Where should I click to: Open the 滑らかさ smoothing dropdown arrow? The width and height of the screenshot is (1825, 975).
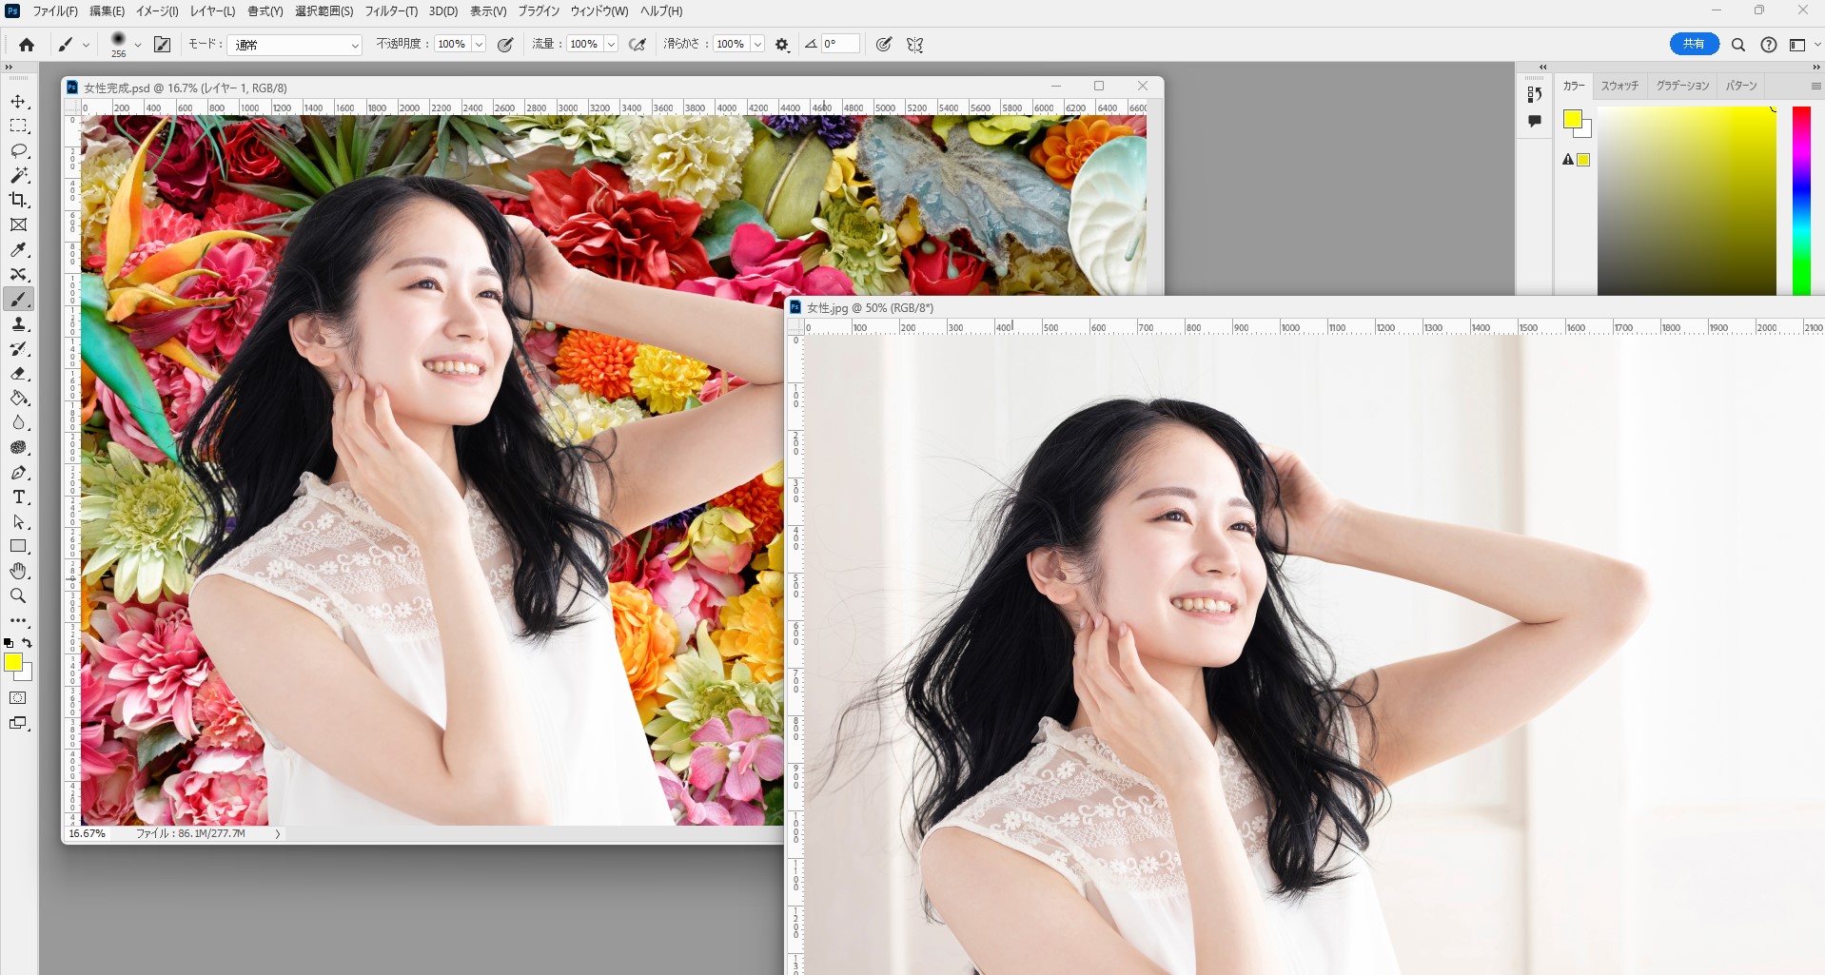(x=757, y=45)
